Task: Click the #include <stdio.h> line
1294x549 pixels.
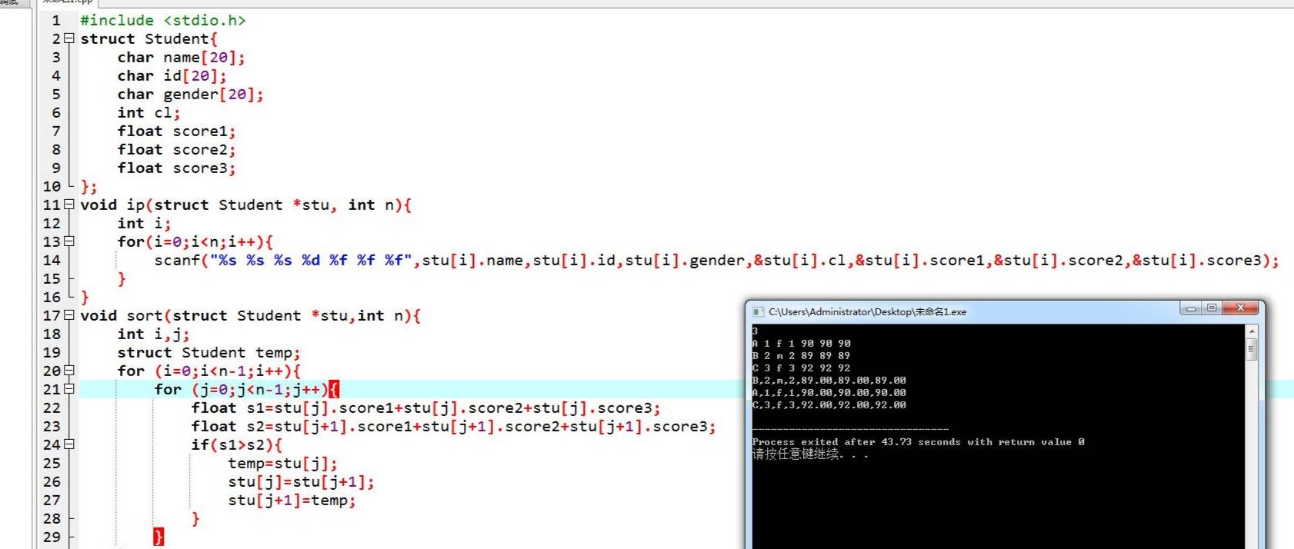Action: point(163,20)
